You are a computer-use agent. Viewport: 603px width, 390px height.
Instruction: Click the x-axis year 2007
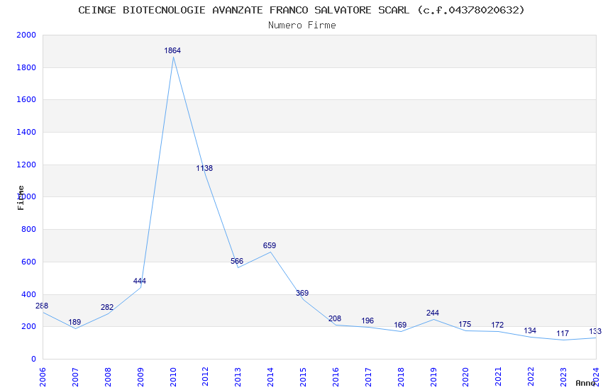(75, 377)
